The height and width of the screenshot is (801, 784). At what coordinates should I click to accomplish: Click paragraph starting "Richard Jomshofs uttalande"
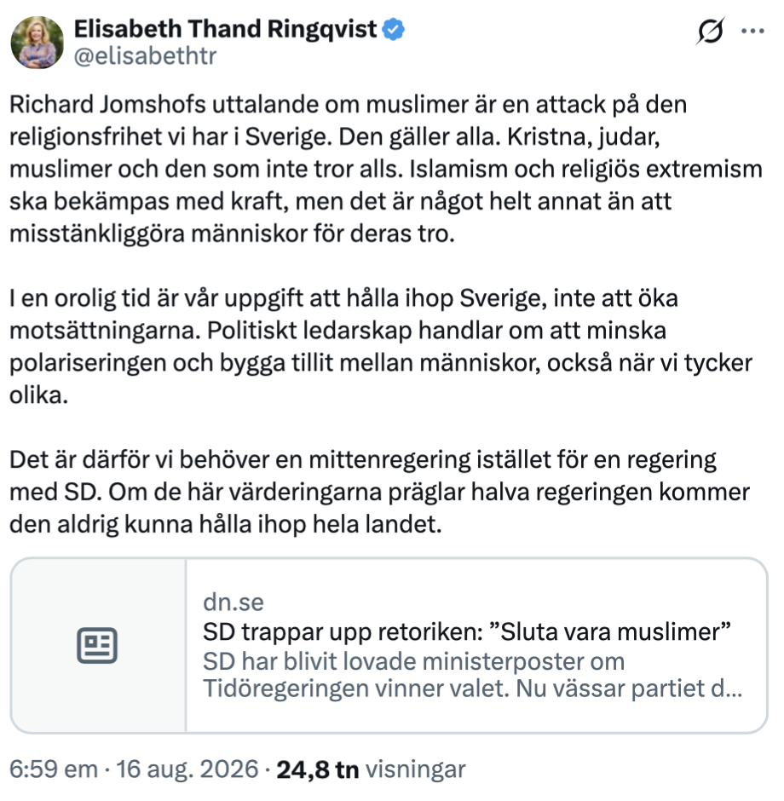pyautogui.click(x=386, y=169)
